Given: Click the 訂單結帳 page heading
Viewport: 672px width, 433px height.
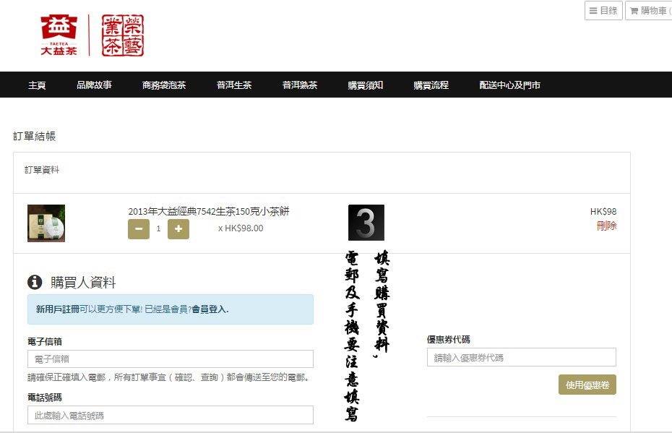Looking at the screenshot, I should tap(34, 136).
